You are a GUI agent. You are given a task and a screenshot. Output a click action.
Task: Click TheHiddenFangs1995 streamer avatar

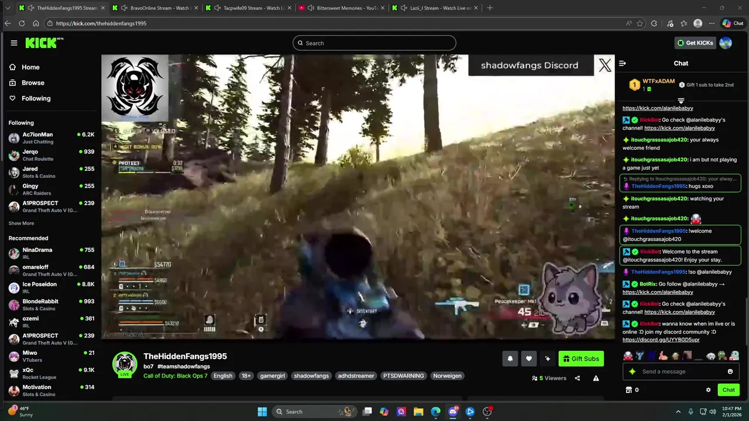click(125, 364)
